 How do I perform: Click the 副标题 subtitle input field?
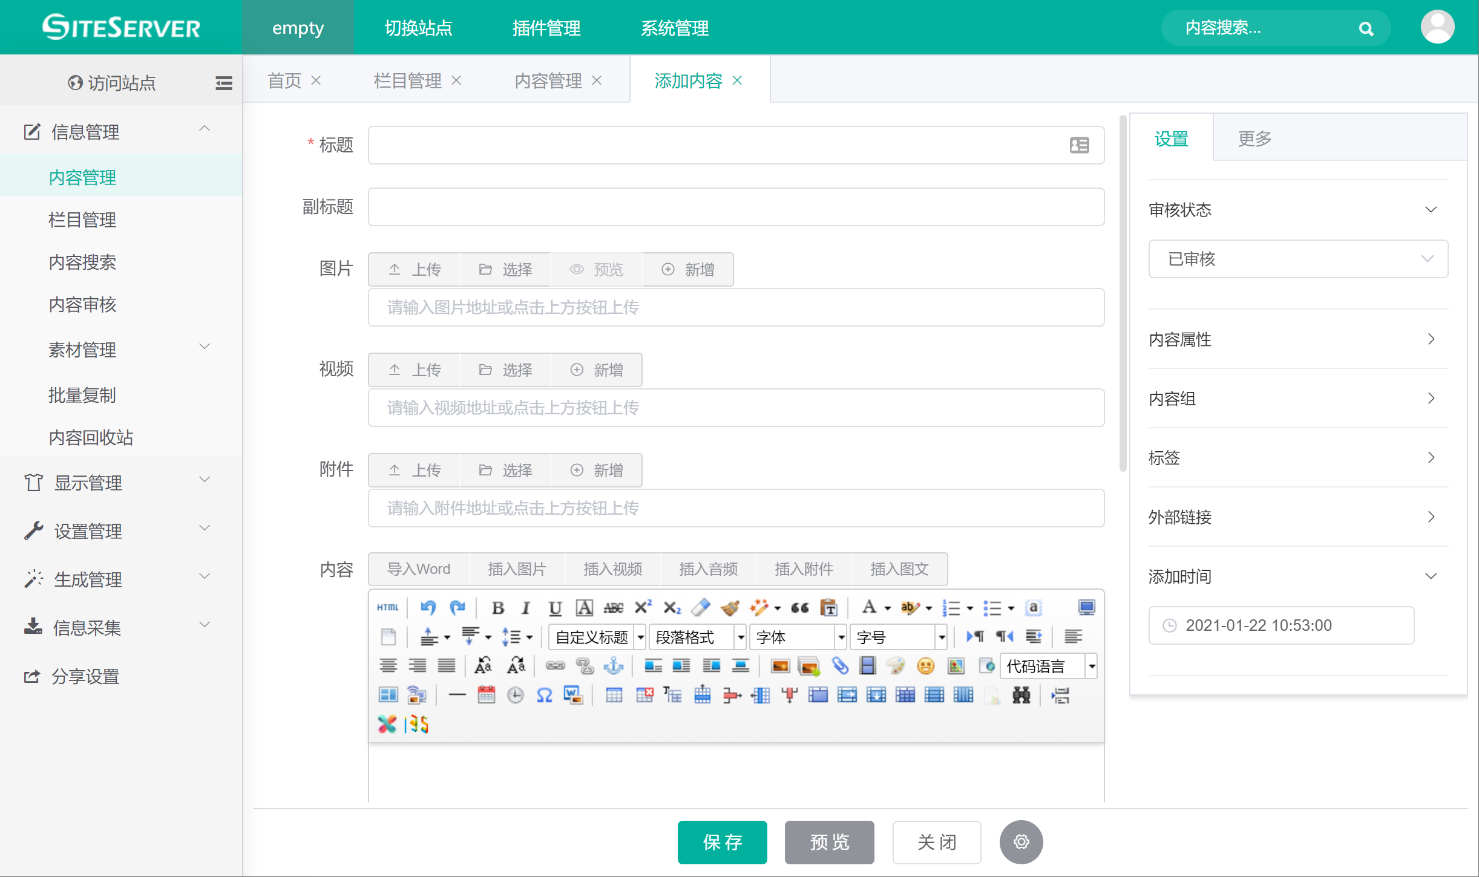coord(736,207)
